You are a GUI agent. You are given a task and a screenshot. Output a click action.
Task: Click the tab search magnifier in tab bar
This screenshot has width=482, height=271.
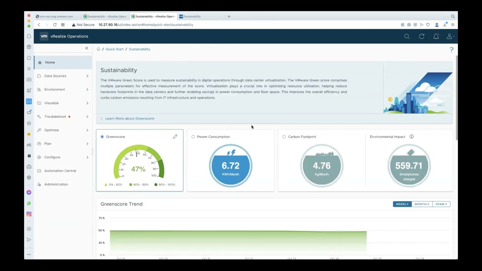point(453,17)
